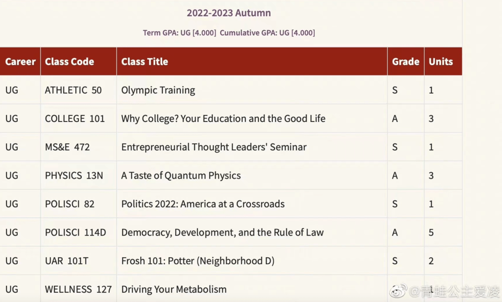
Task: Select the Cumulative GPA UG [4.000] text
Action: tap(267, 33)
